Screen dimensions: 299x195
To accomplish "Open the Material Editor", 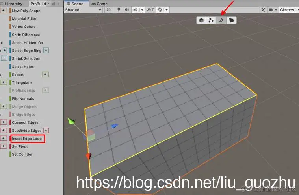I will (25, 18).
